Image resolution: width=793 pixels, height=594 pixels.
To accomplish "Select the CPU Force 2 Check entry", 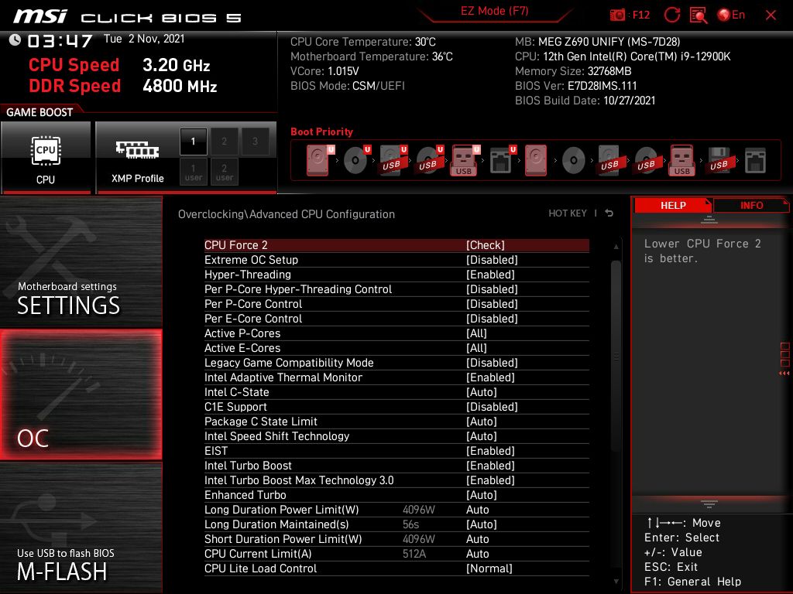I will tap(396, 245).
